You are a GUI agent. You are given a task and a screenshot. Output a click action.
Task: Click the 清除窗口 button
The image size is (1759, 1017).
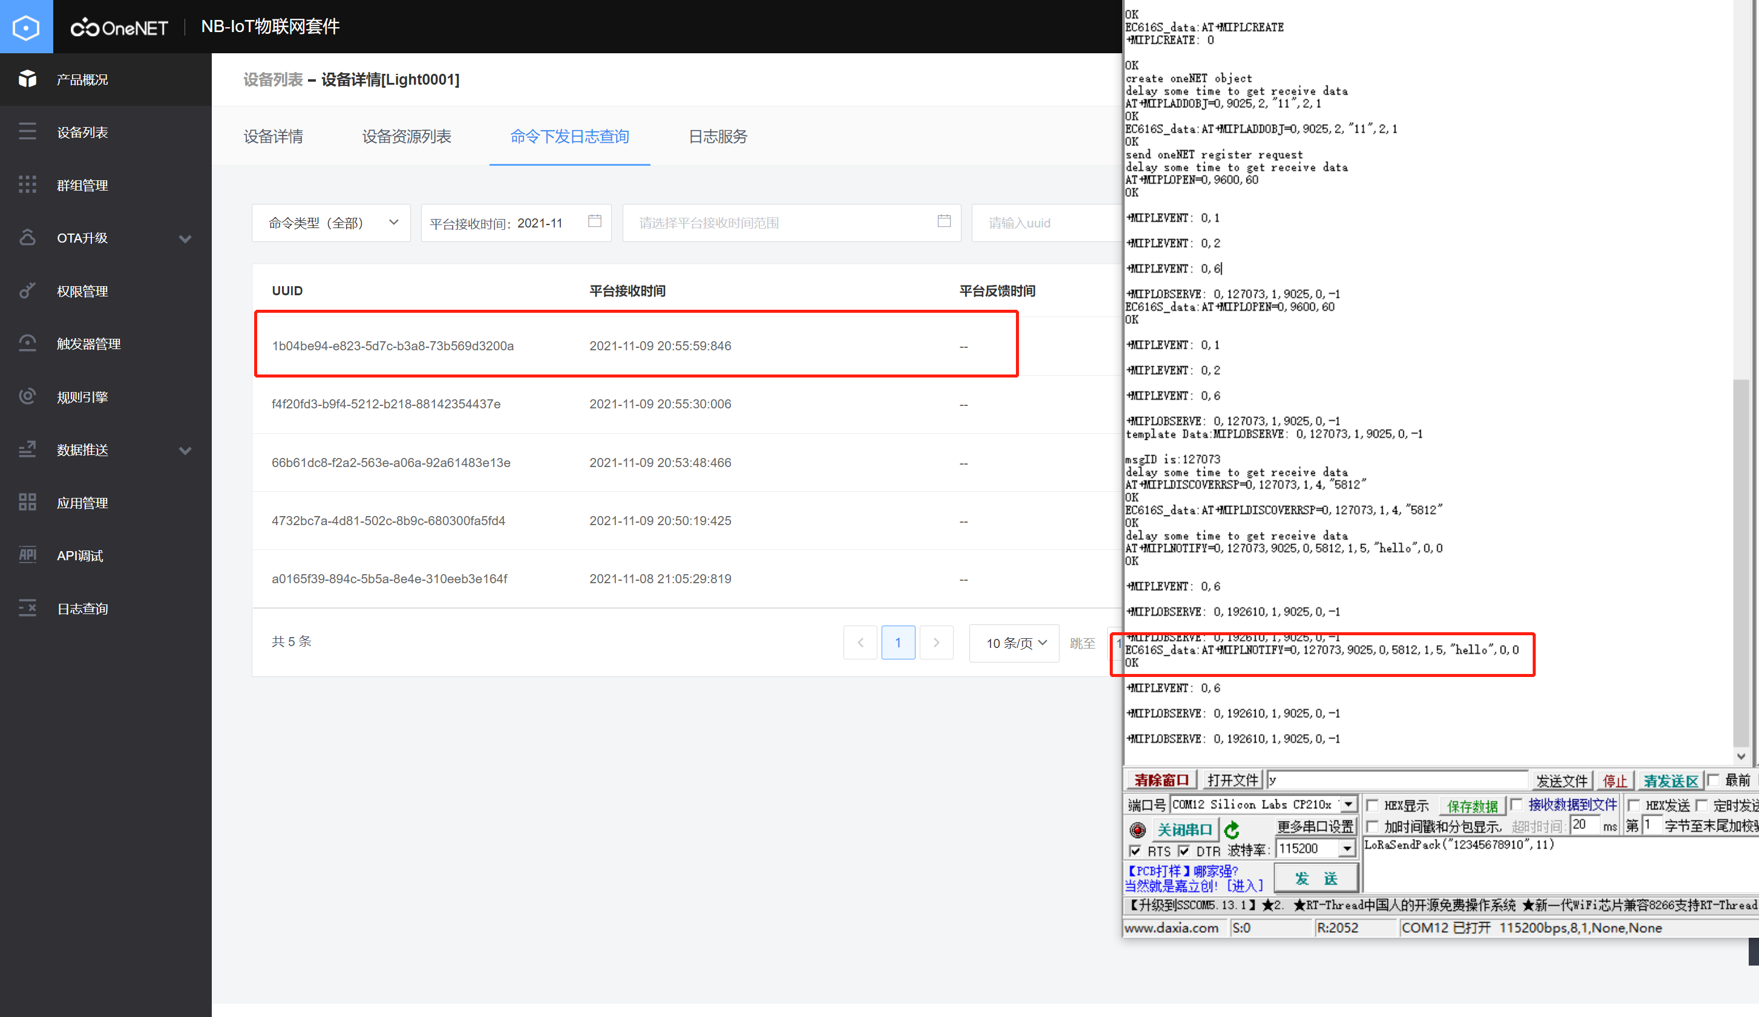coord(1160,779)
